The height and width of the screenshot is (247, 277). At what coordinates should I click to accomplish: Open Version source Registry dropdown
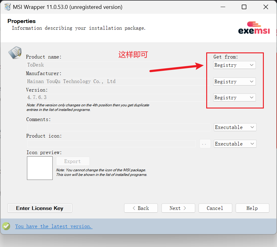tap(234, 97)
